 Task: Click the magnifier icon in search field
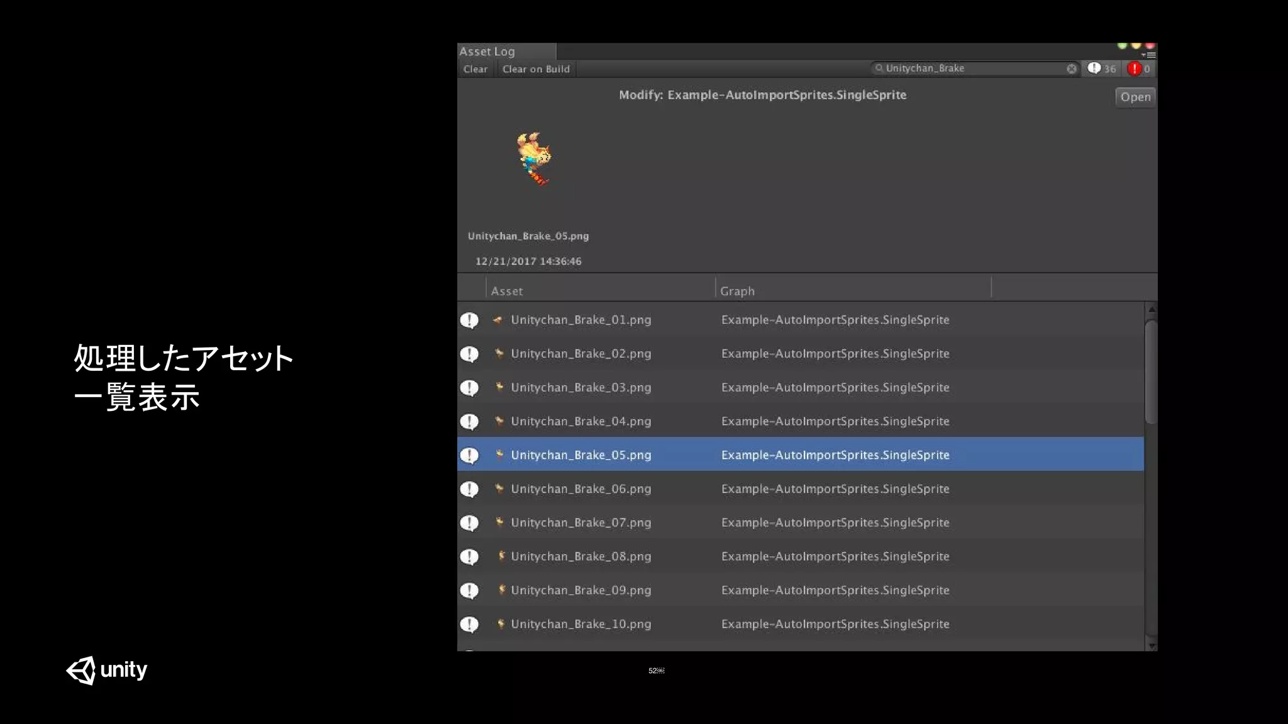(879, 68)
